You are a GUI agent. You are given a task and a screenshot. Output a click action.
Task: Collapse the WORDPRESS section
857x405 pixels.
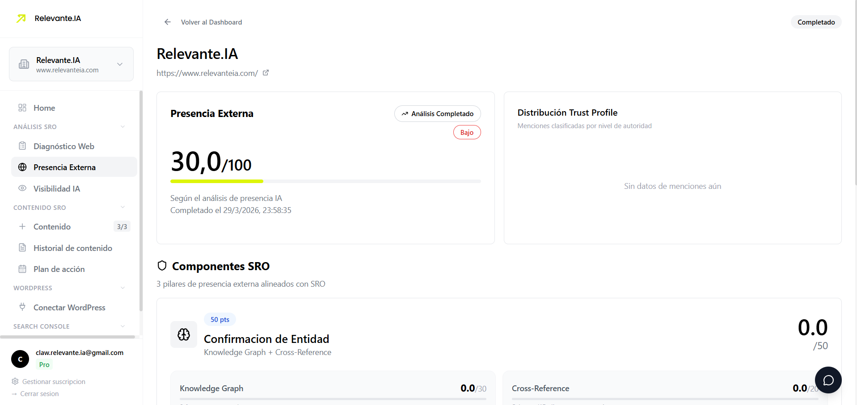coord(122,288)
